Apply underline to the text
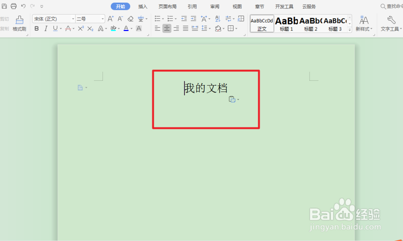The width and height of the screenshot is (403, 241). [x=54, y=28]
